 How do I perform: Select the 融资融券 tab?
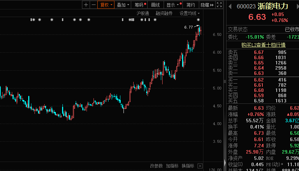click(x=164, y=13)
